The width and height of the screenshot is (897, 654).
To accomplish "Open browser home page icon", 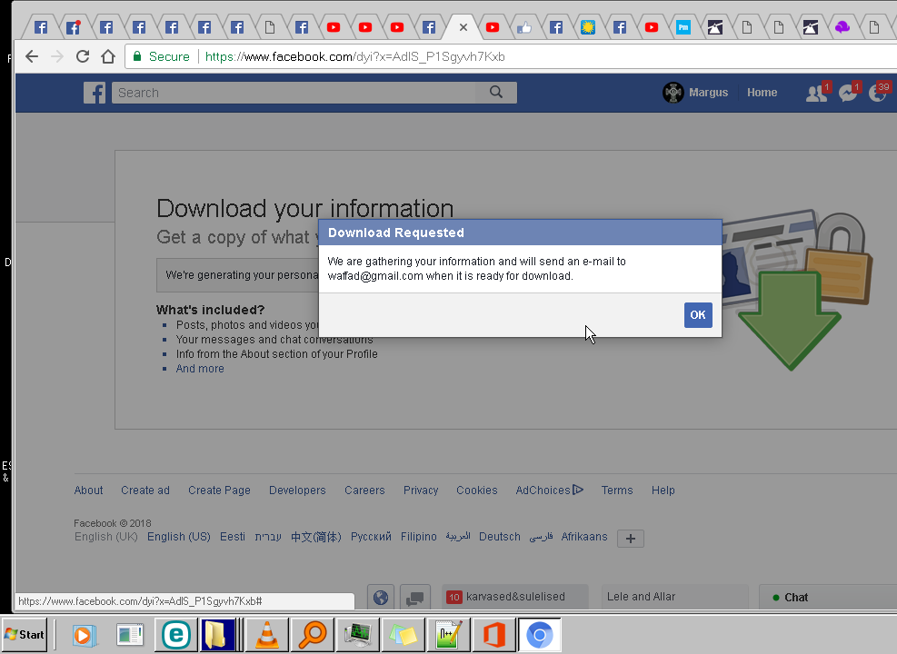I will point(108,56).
